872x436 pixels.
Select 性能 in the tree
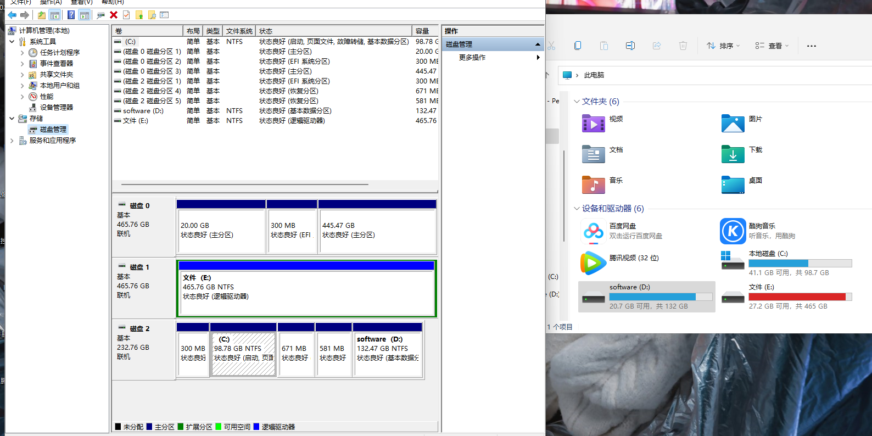click(47, 97)
